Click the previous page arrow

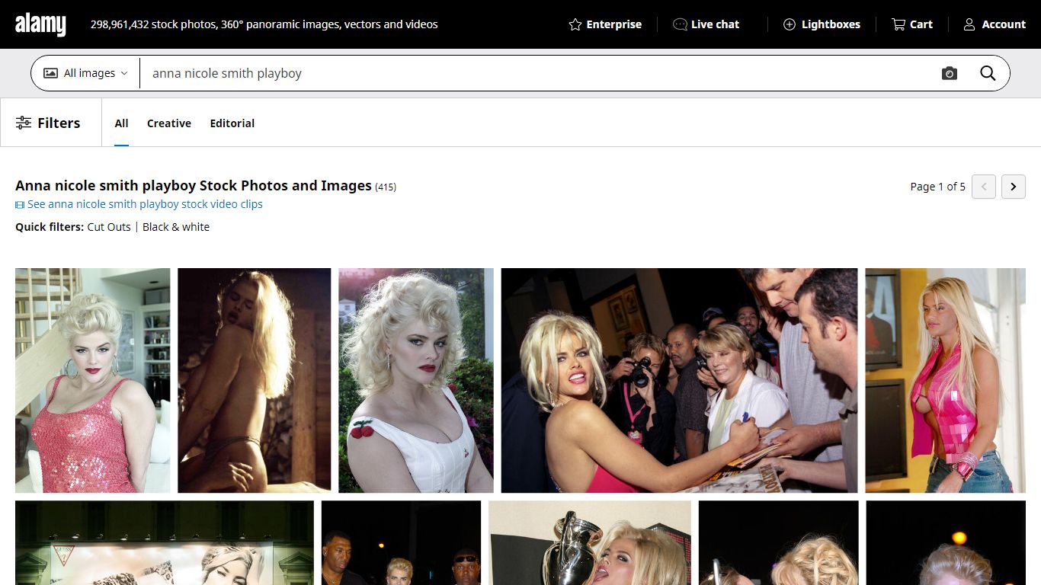(984, 187)
